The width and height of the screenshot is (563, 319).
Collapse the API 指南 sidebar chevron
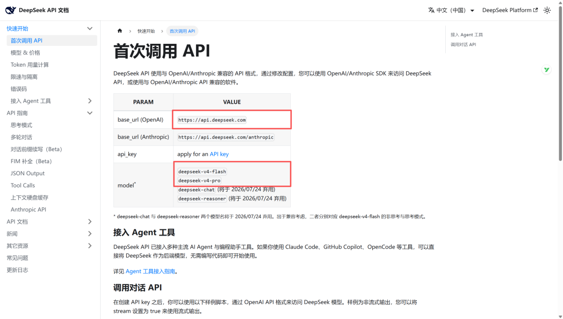point(90,113)
